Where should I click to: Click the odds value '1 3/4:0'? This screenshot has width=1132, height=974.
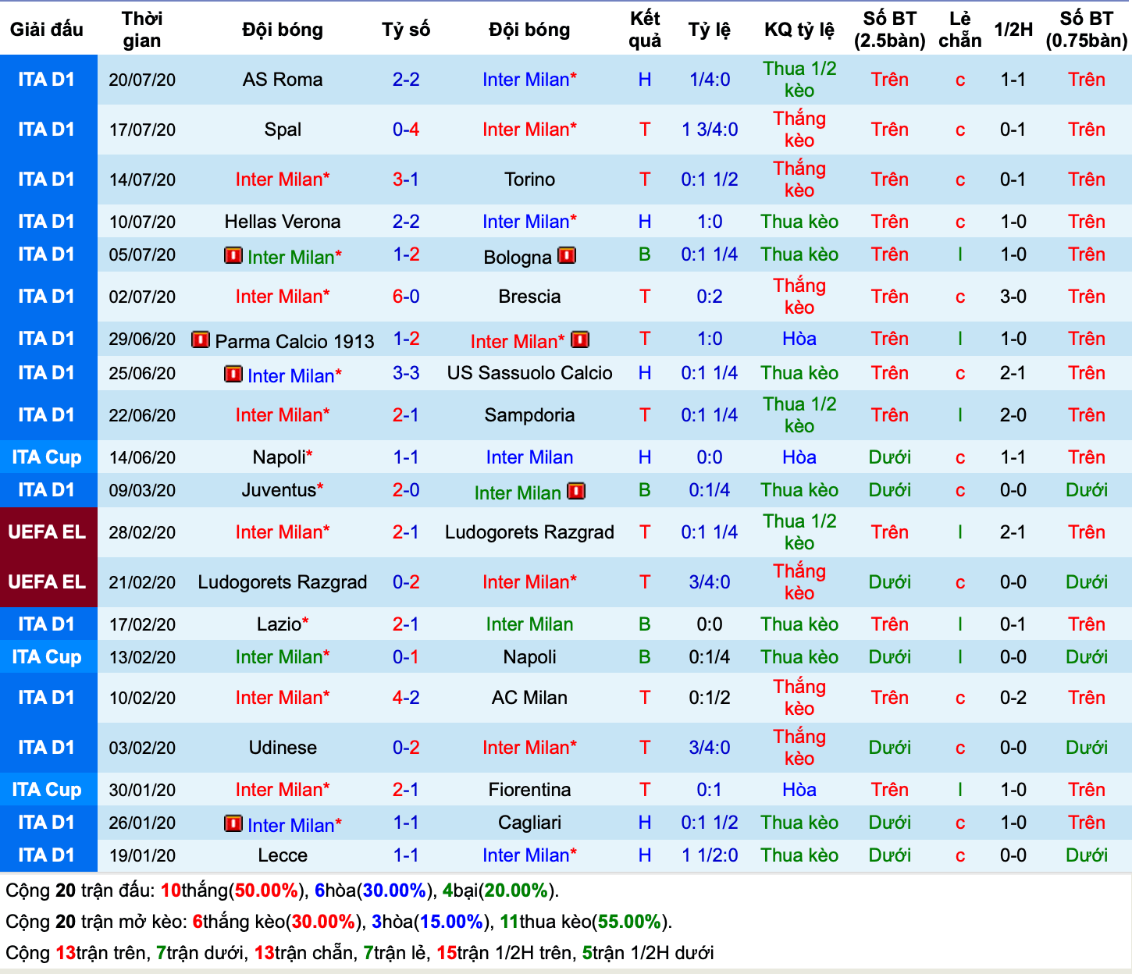(710, 130)
